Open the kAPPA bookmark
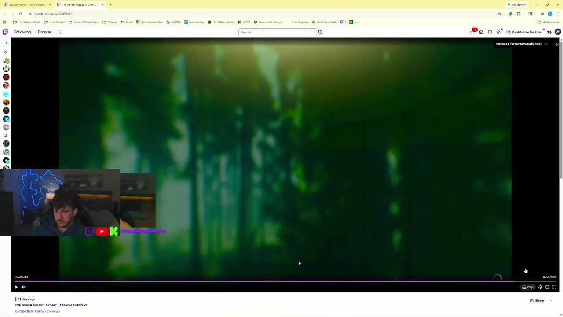 pyautogui.click(x=244, y=22)
